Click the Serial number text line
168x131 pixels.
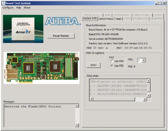(x=106, y=39)
